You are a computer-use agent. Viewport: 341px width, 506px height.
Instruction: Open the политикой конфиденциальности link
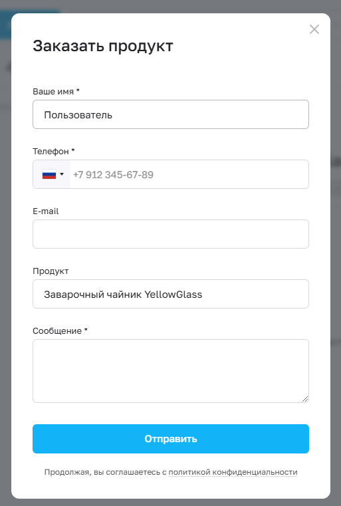point(233,472)
